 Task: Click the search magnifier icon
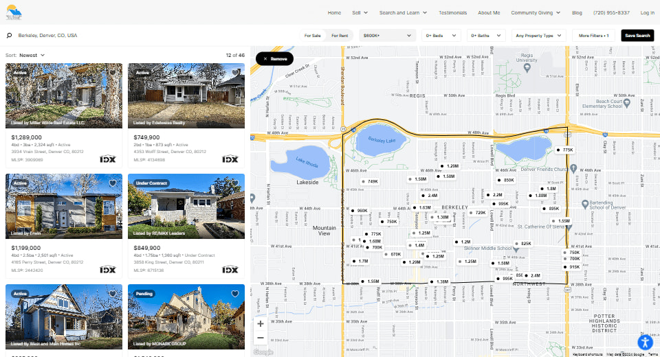[x=9, y=36]
